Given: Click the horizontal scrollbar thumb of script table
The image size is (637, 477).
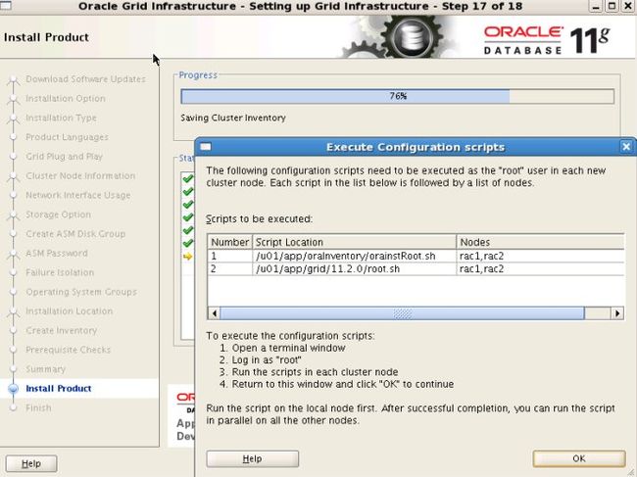Looking at the screenshot, I should click(x=402, y=313).
